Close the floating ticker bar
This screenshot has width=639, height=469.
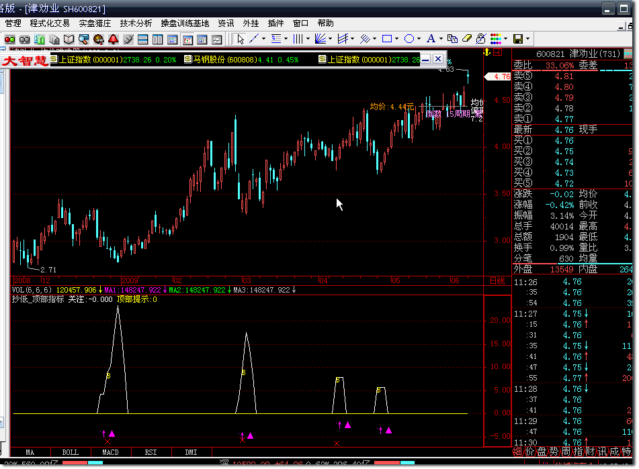coord(438,59)
